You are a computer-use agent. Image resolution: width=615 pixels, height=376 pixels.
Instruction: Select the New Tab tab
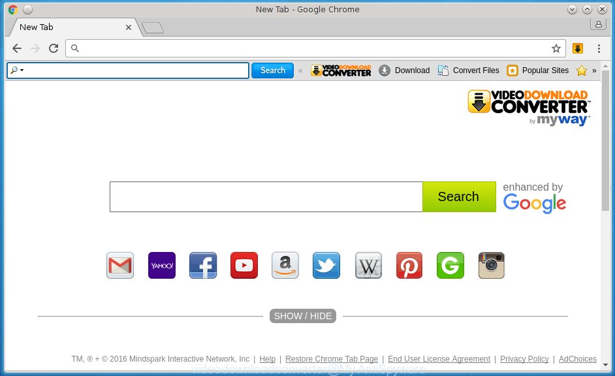73,27
